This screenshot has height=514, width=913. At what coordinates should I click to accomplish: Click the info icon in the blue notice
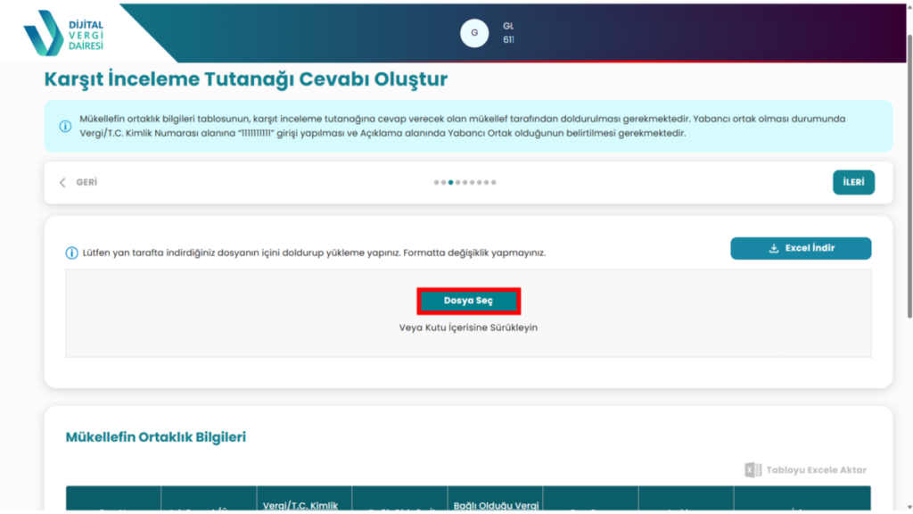65,126
